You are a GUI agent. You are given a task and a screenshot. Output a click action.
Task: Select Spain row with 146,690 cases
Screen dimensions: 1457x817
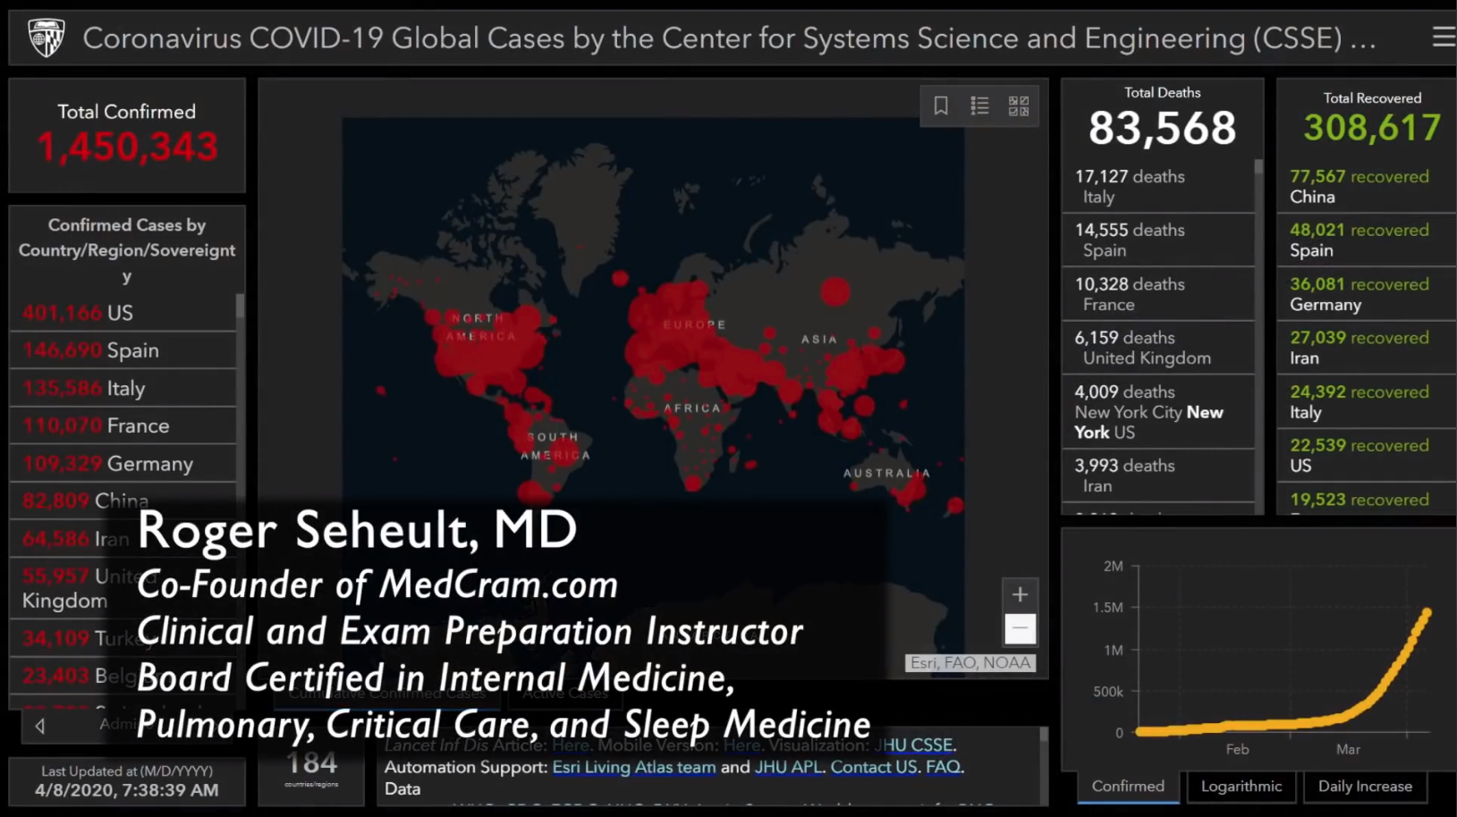click(123, 350)
